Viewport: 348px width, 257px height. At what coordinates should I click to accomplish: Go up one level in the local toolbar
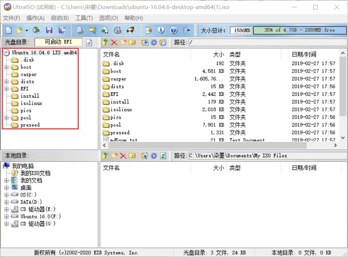coord(105,156)
